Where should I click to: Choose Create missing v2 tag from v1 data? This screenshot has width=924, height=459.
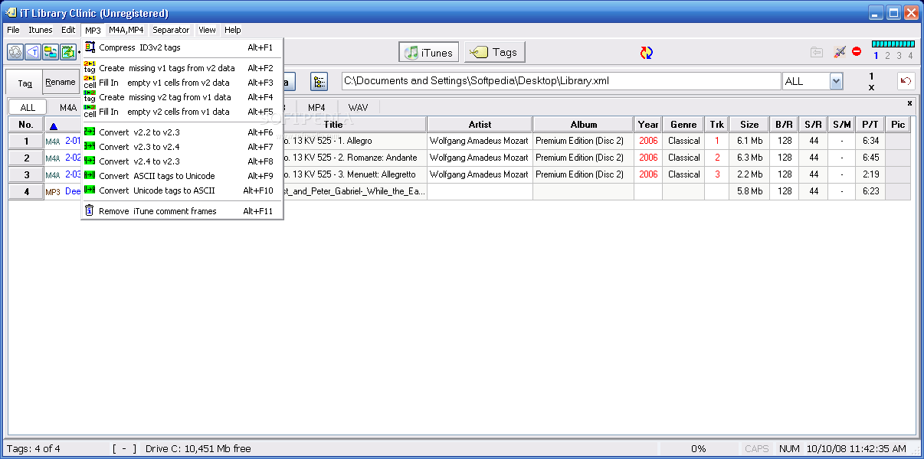tap(182, 97)
